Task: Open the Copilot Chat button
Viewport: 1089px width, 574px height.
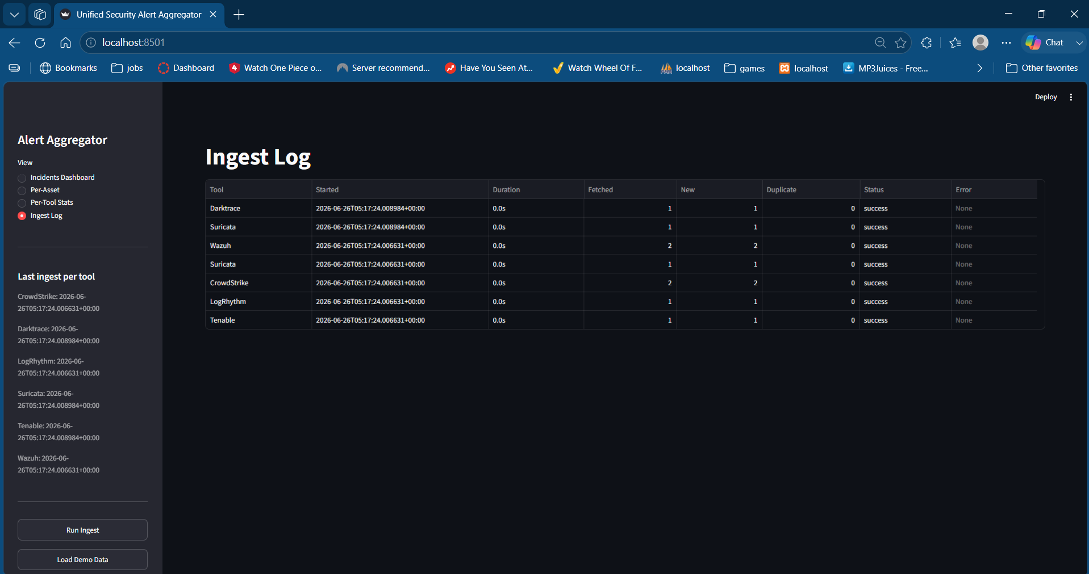Action: pos(1045,43)
